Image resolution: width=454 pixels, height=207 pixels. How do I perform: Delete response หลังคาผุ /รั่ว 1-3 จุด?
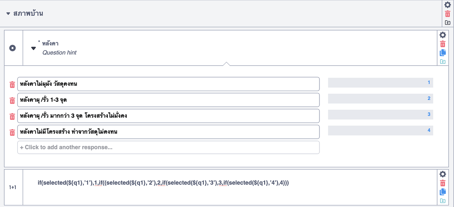(x=12, y=100)
